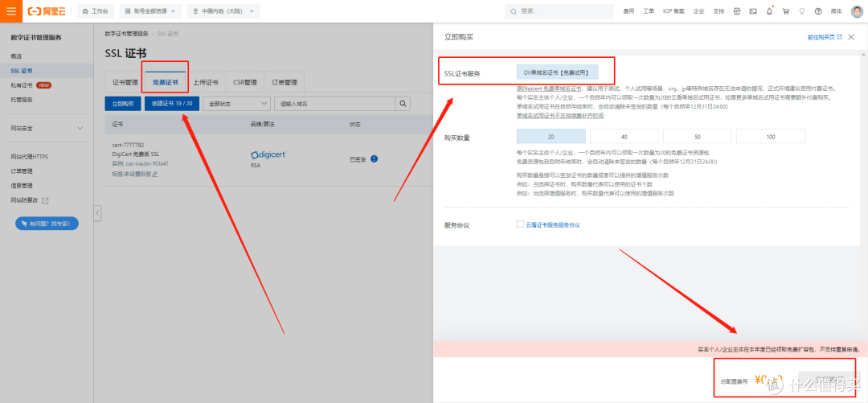The image size is (868, 403).
Task: Open the help question mark icon
Action: click(818, 11)
